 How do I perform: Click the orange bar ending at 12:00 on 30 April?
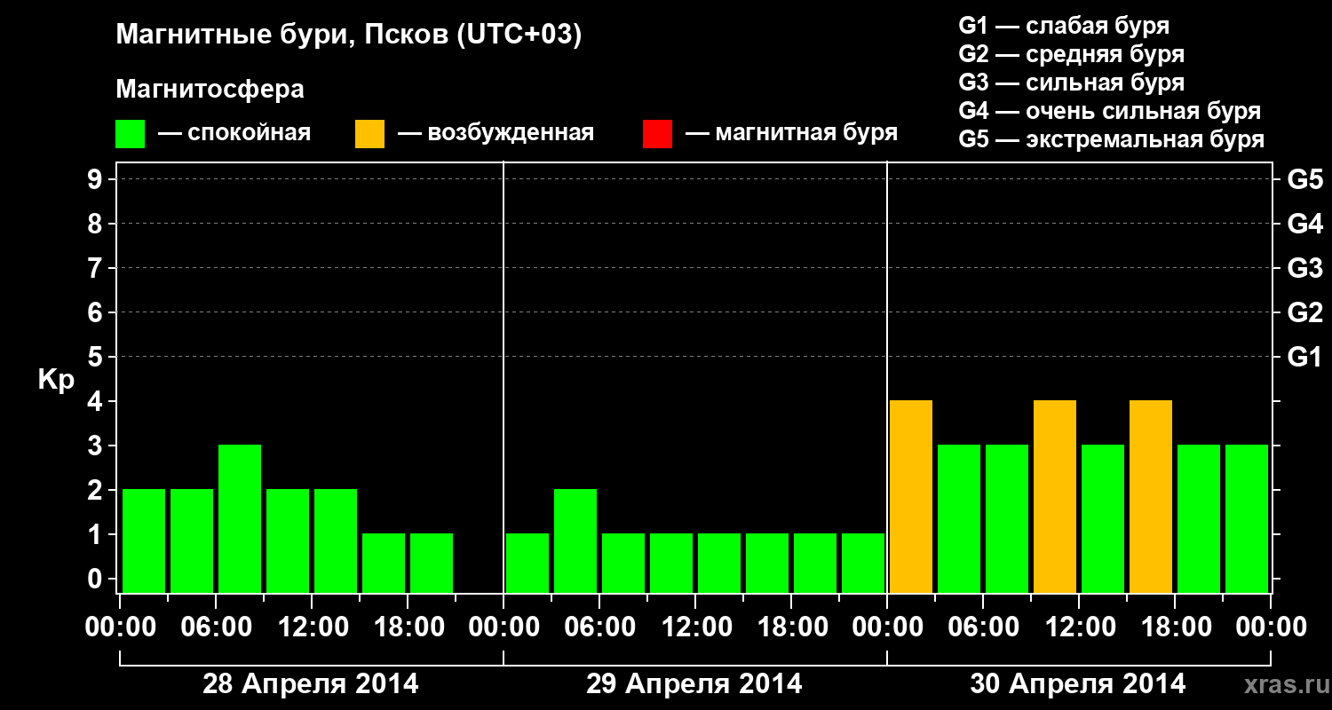(1055, 496)
